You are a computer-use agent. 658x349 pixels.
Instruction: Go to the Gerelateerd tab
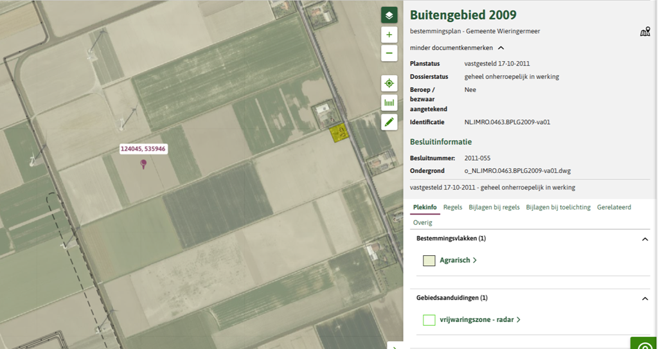pyautogui.click(x=614, y=207)
